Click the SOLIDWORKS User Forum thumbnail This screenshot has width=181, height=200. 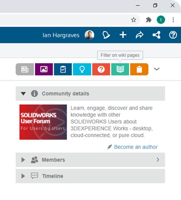(x=43, y=122)
